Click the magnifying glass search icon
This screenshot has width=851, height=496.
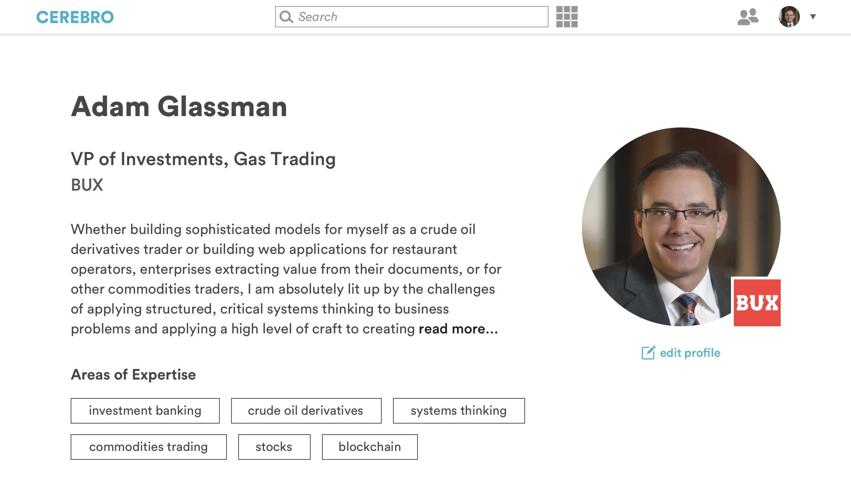point(286,17)
